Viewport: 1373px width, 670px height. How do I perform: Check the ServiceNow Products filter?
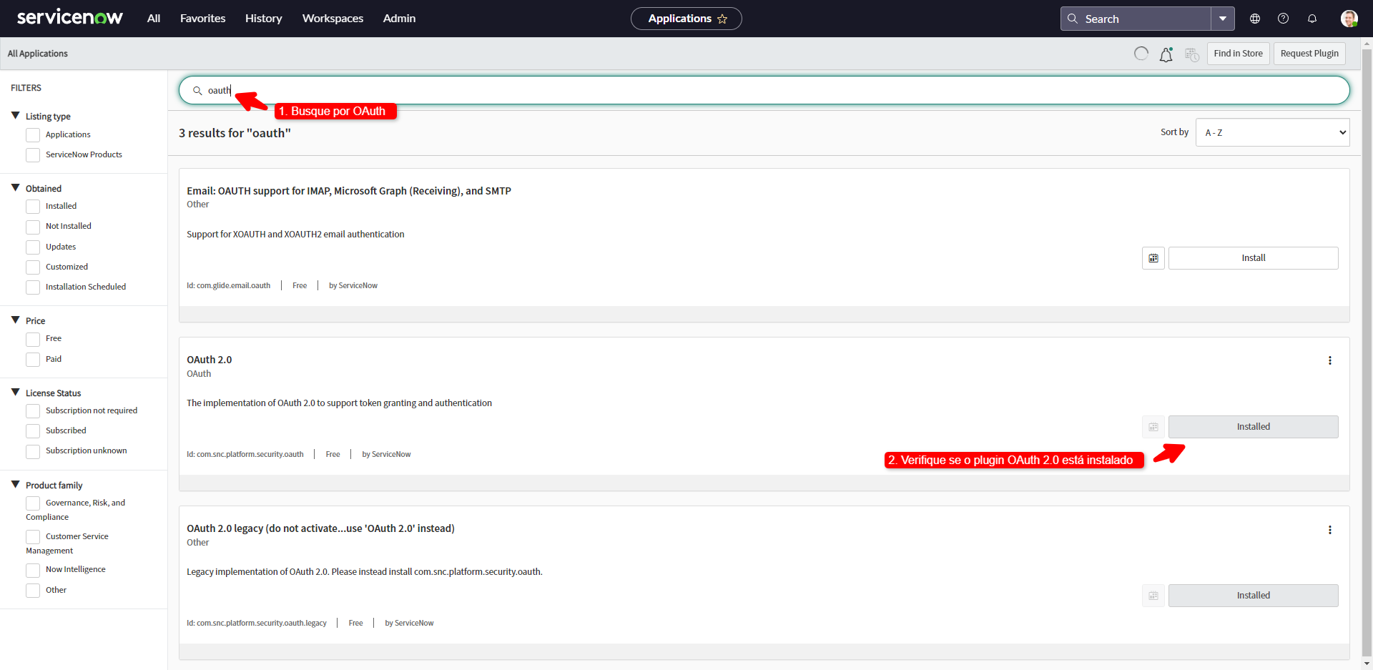pyautogui.click(x=33, y=155)
